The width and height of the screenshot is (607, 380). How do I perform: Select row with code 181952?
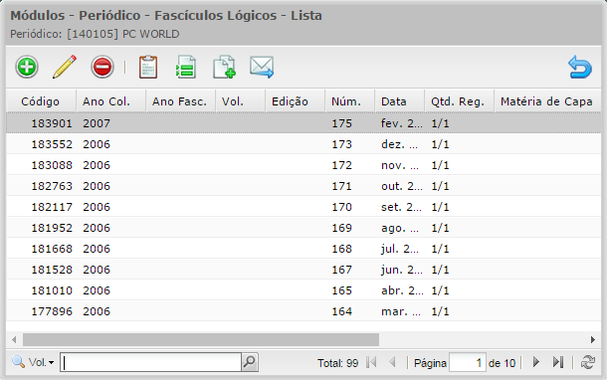(x=303, y=228)
